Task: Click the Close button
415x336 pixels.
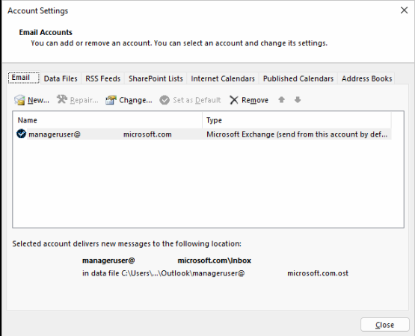Action: pos(385,325)
